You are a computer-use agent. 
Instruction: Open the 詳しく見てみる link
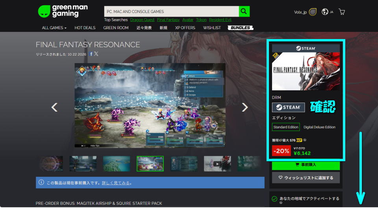pyautogui.click(x=116, y=183)
